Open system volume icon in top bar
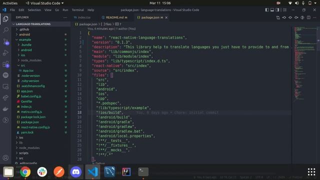The height and width of the screenshot is (180, 320). 296,3
